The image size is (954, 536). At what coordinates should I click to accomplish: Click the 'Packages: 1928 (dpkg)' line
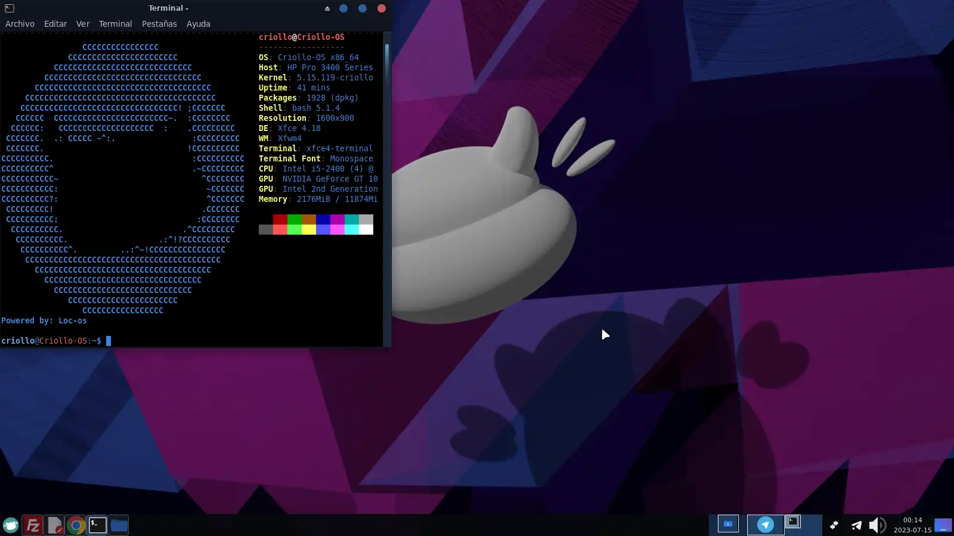(309, 98)
